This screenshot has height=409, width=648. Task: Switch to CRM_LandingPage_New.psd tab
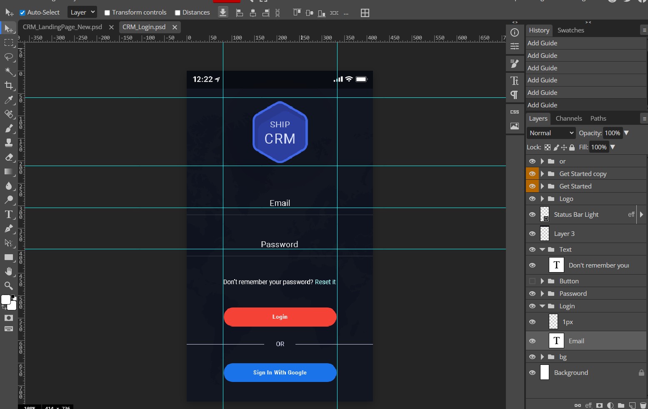[63, 27]
